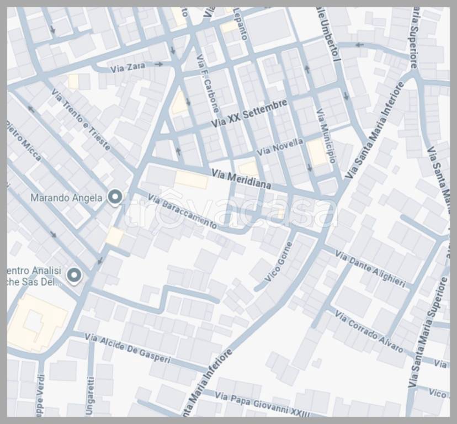
Task: Open the Marando Angela place label
Action: pos(66,198)
